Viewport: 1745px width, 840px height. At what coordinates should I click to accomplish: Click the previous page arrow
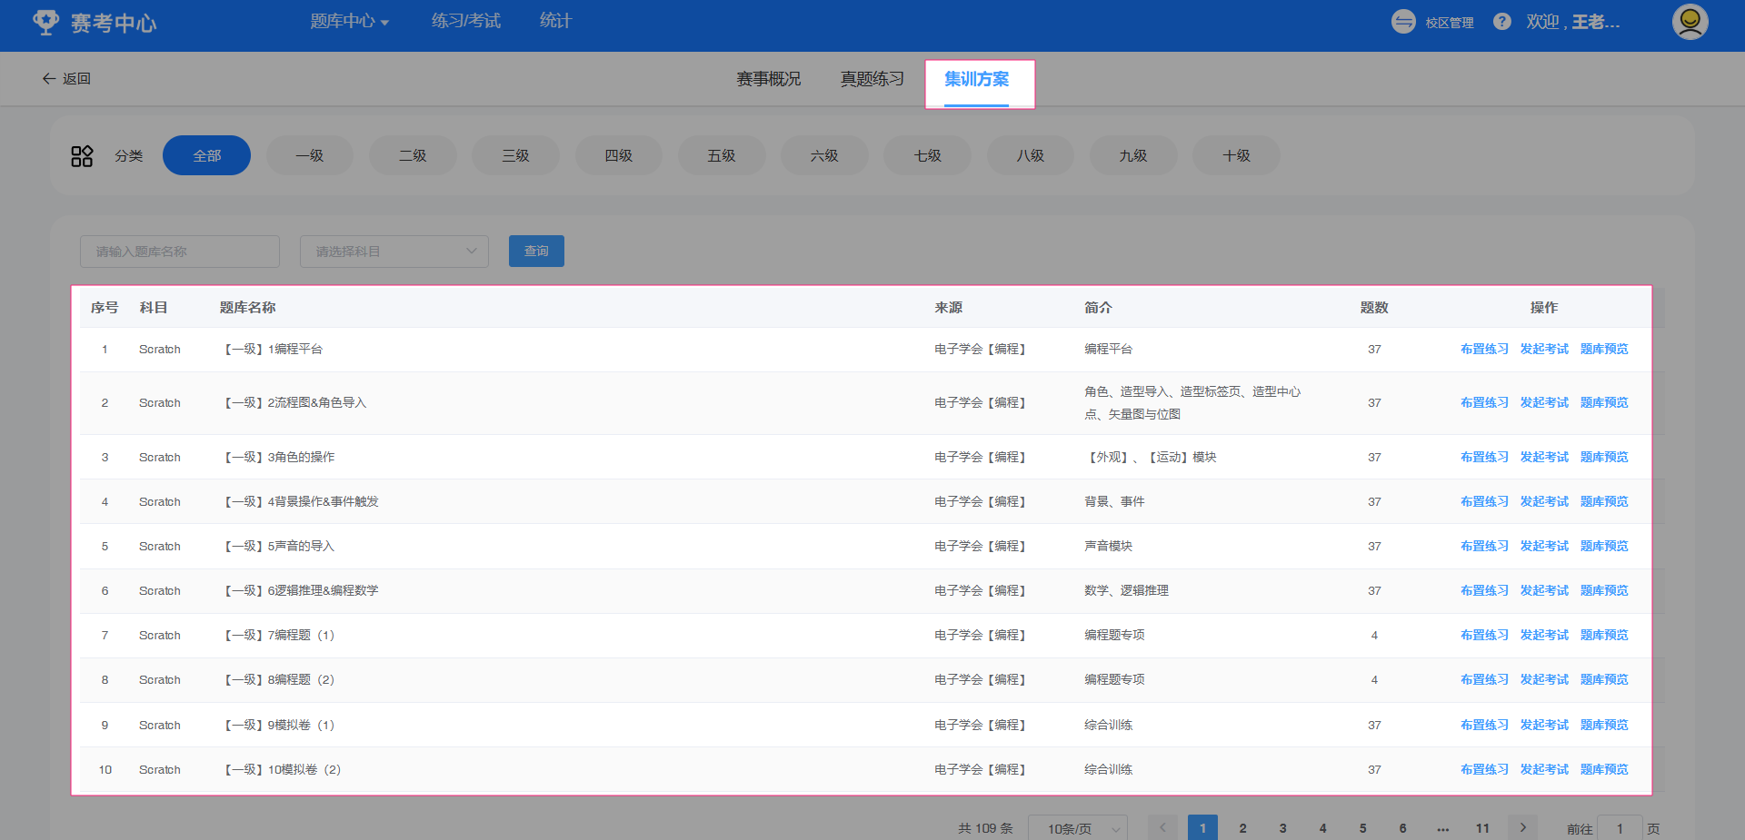(1162, 827)
